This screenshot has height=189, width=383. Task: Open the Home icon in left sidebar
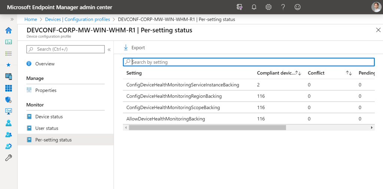(x=8, y=31)
